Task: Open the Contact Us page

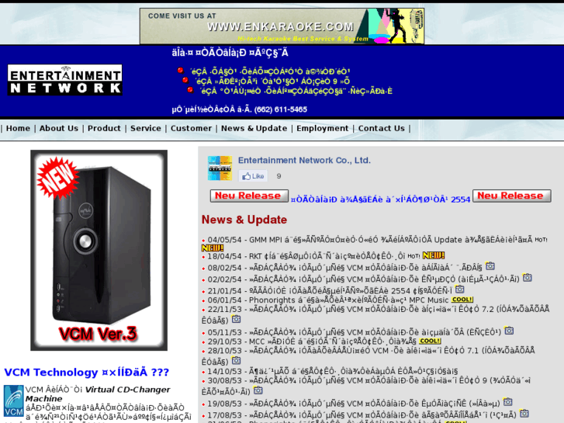Action: coord(381,128)
